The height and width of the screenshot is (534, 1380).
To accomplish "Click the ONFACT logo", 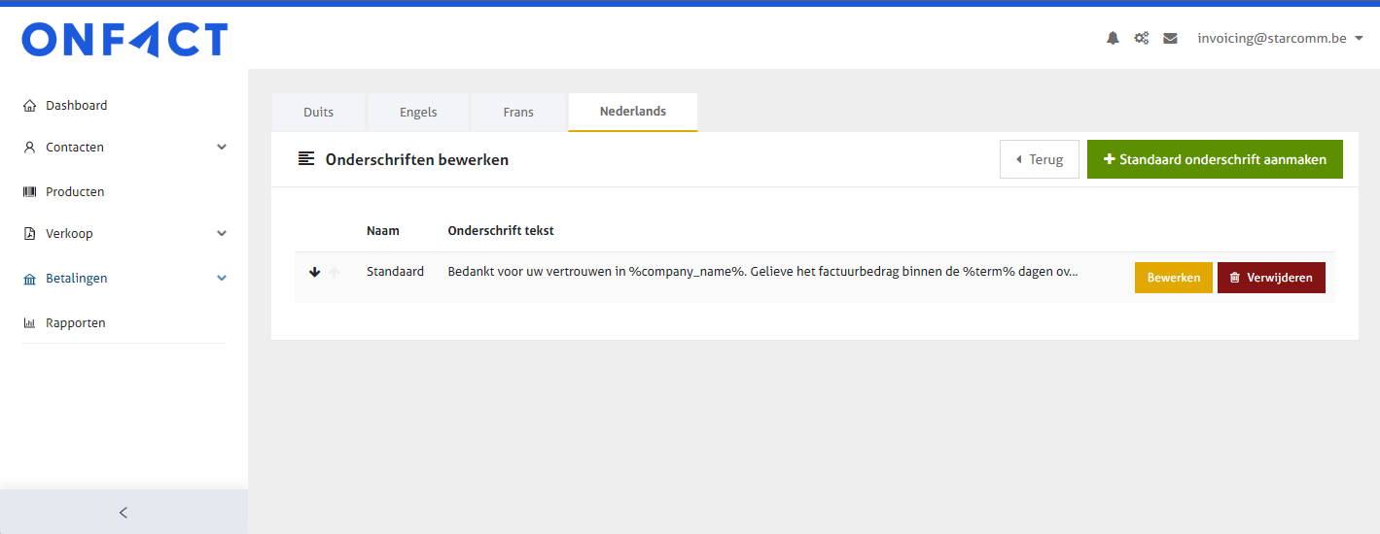I will [x=124, y=40].
